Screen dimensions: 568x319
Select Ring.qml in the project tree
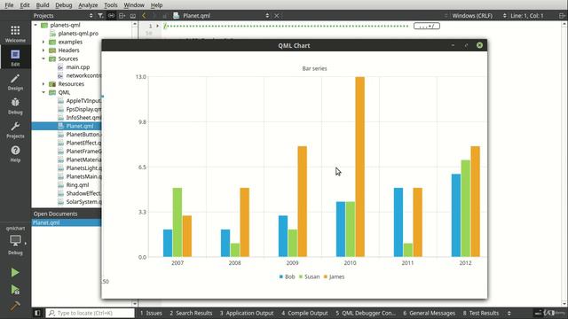tap(77, 185)
